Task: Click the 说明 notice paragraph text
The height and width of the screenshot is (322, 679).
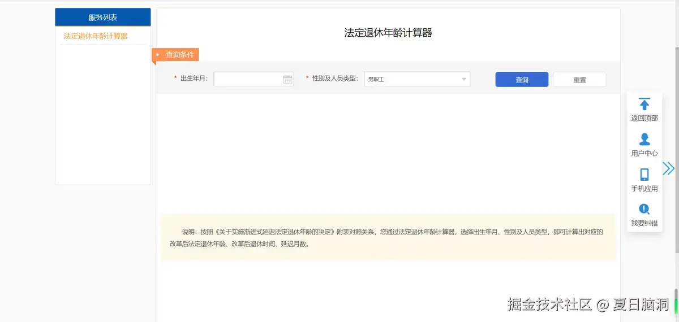Action: point(386,238)
